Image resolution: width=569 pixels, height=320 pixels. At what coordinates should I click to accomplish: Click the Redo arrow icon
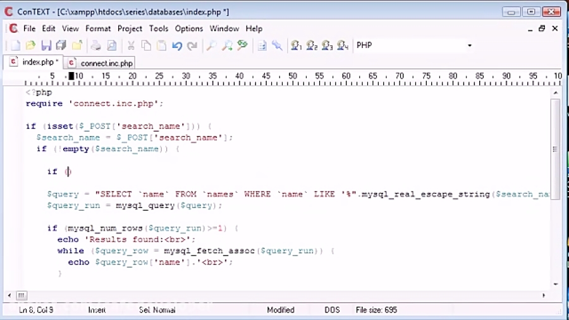pos(192,46)
